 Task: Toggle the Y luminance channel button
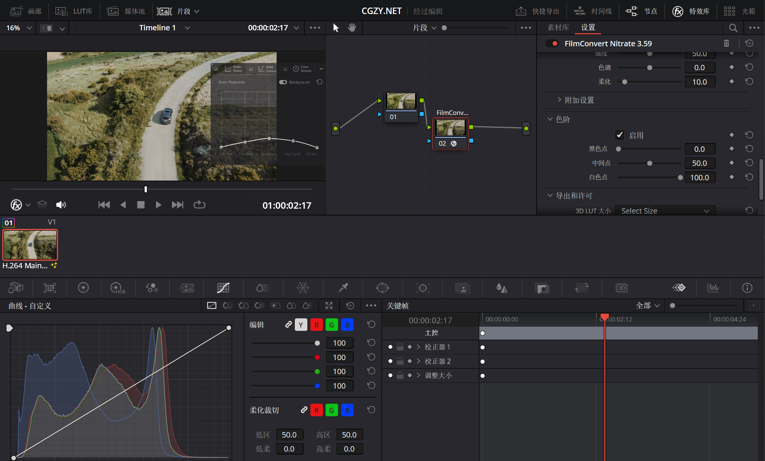point(301,325)
